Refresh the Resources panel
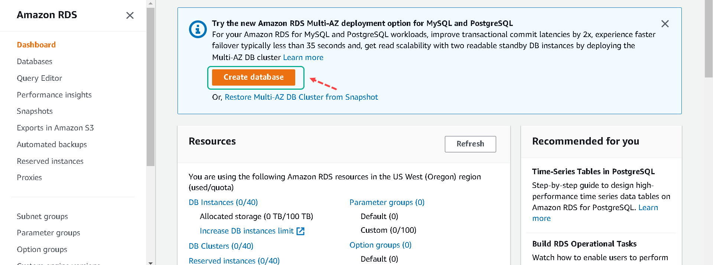The height and width of the screenshot is (265, 713). (470, 144)
